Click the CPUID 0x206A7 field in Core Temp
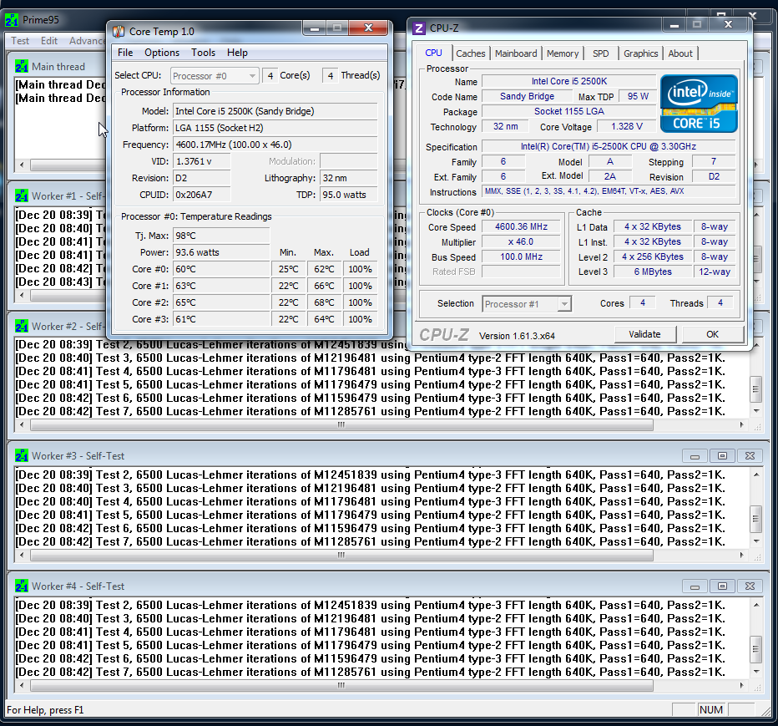The image size is (778, 726). (x=201, y=195)
